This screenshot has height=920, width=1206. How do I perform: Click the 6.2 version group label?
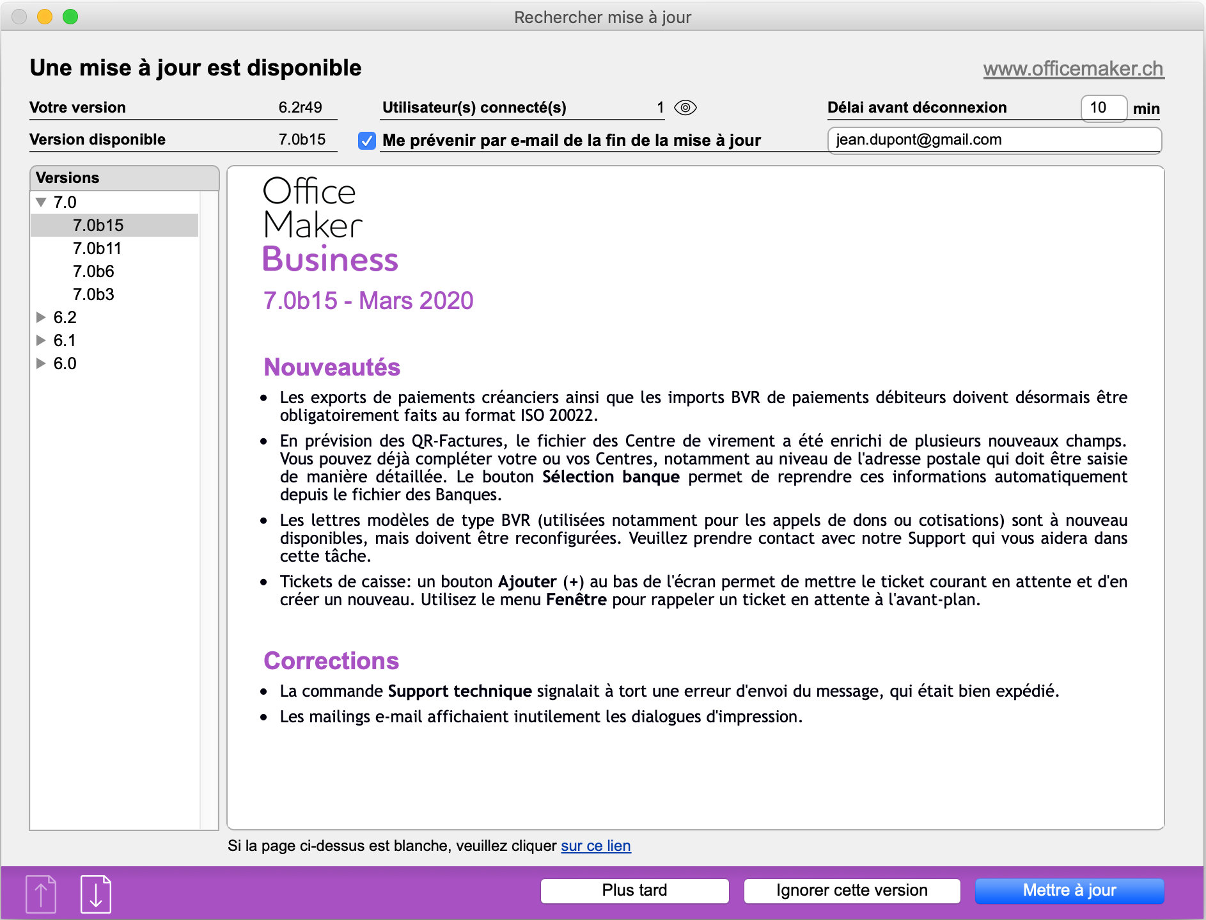coord(65,317)
